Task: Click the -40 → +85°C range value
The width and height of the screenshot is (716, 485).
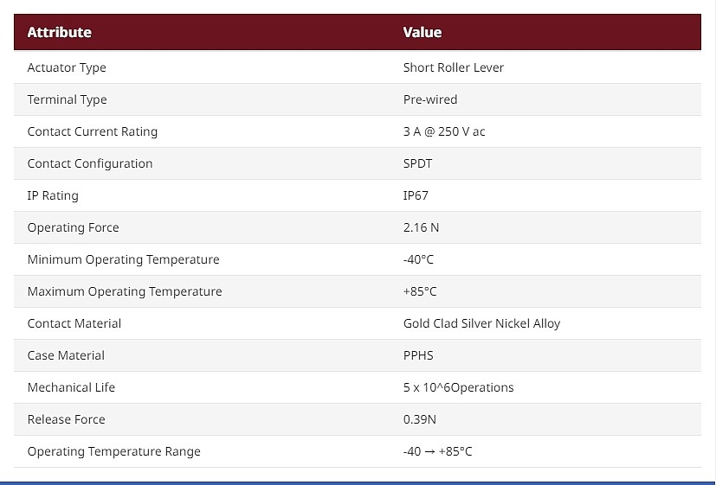Action: click(x=437, y=450)
